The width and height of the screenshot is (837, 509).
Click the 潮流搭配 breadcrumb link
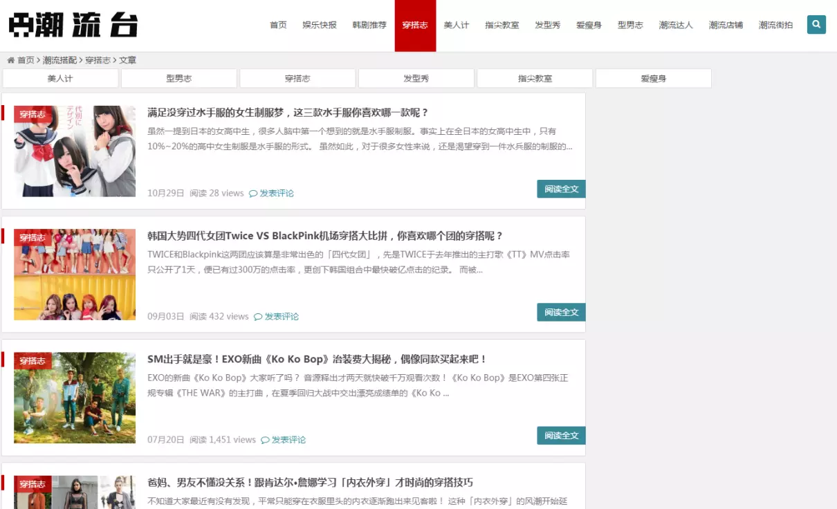click(x=59, y=60)
